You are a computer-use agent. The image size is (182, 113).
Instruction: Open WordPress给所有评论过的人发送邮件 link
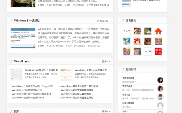click(31, 94)
